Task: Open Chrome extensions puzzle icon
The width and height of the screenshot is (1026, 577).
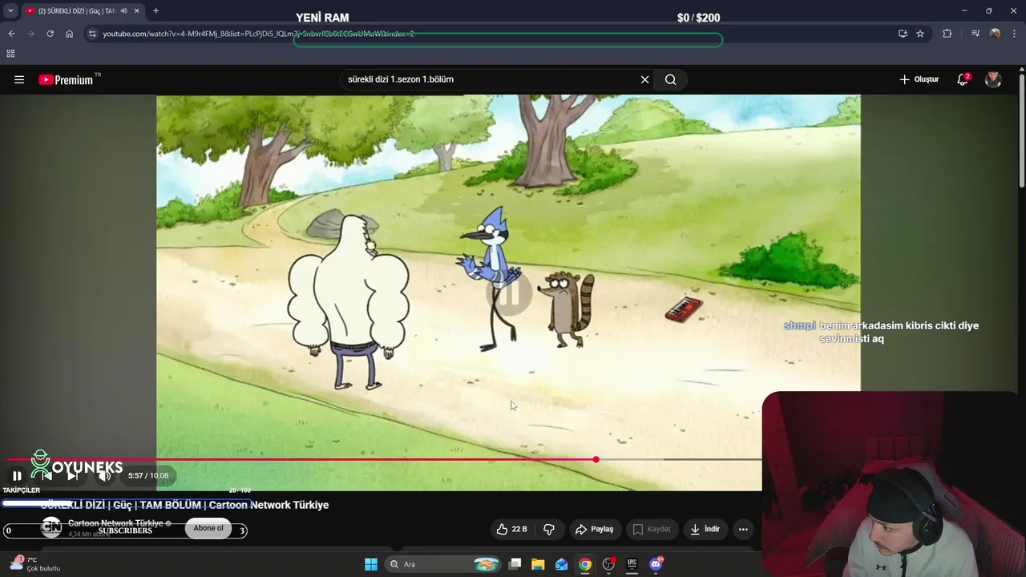Action: coord(947,34)
